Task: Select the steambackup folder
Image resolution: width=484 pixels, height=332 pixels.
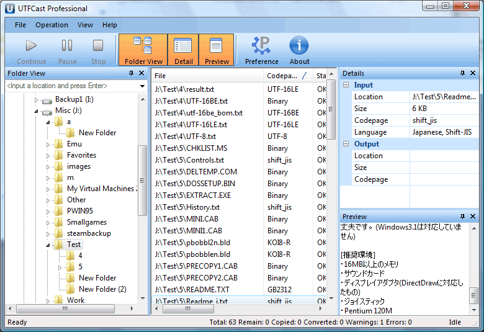Action: [89, 233]
